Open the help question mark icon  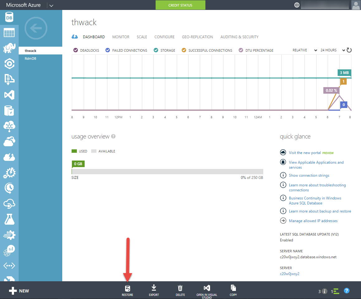click(347, 291)
